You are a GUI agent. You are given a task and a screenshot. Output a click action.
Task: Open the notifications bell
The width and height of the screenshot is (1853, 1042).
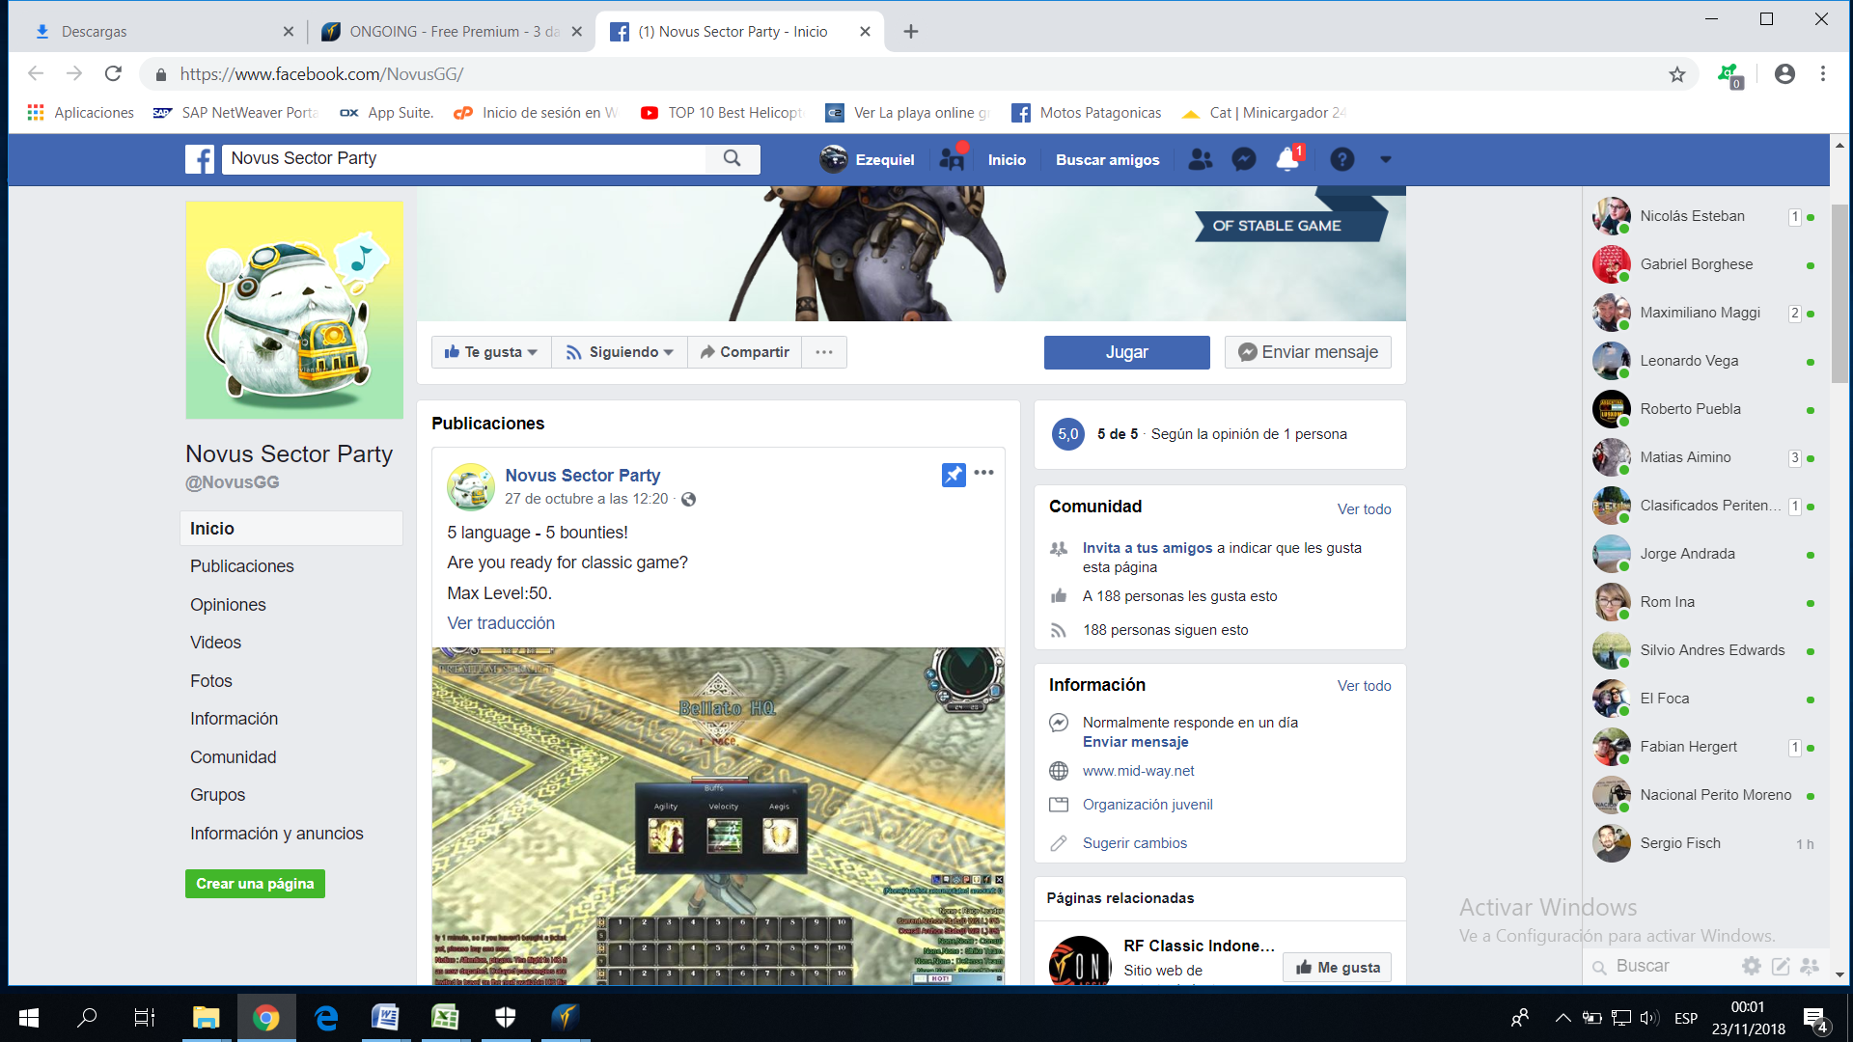pyautogui.click(x=1287, y=159)
